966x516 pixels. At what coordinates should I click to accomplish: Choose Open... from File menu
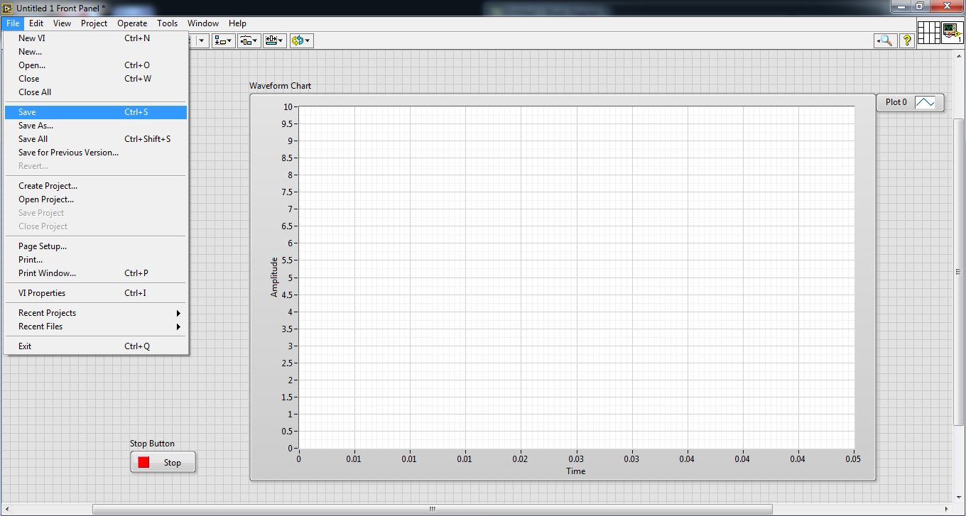[96, 65]
